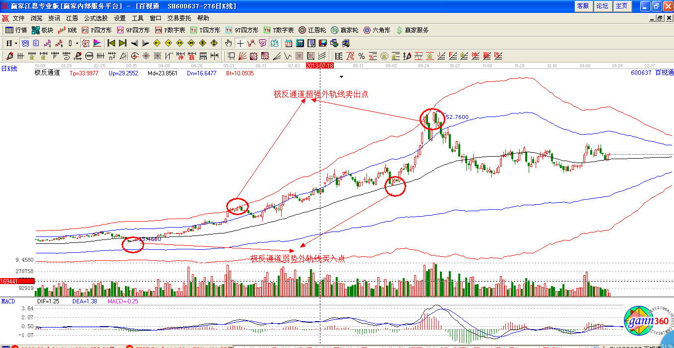This screenshot has width=674, height=348.
Task: Click the calendar icon showing 21
Action: coord(288,43)
